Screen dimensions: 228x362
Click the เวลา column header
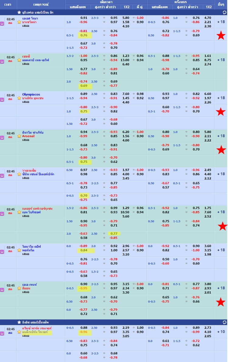coord(8,5)
